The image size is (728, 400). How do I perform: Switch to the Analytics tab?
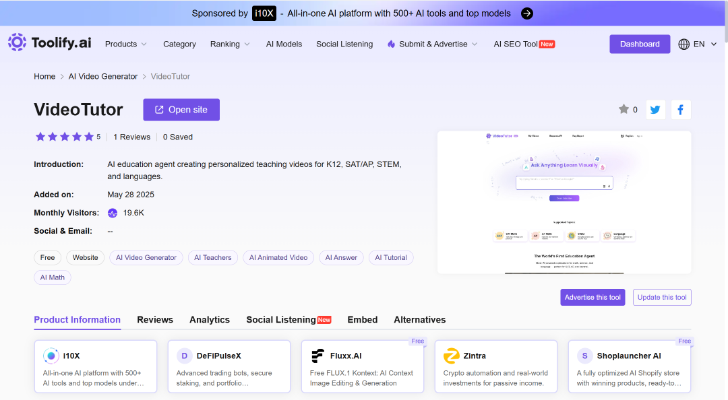coord(210,320)
